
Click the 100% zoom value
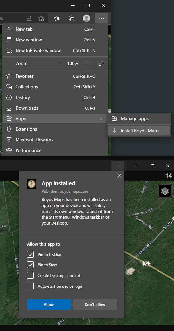[73, 63]
